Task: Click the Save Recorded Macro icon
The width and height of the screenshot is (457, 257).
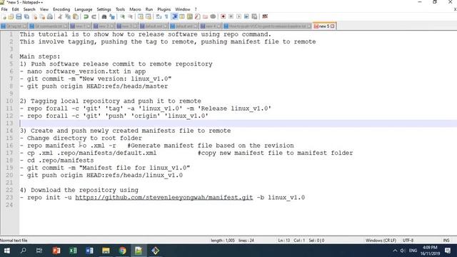Action: 254,16
